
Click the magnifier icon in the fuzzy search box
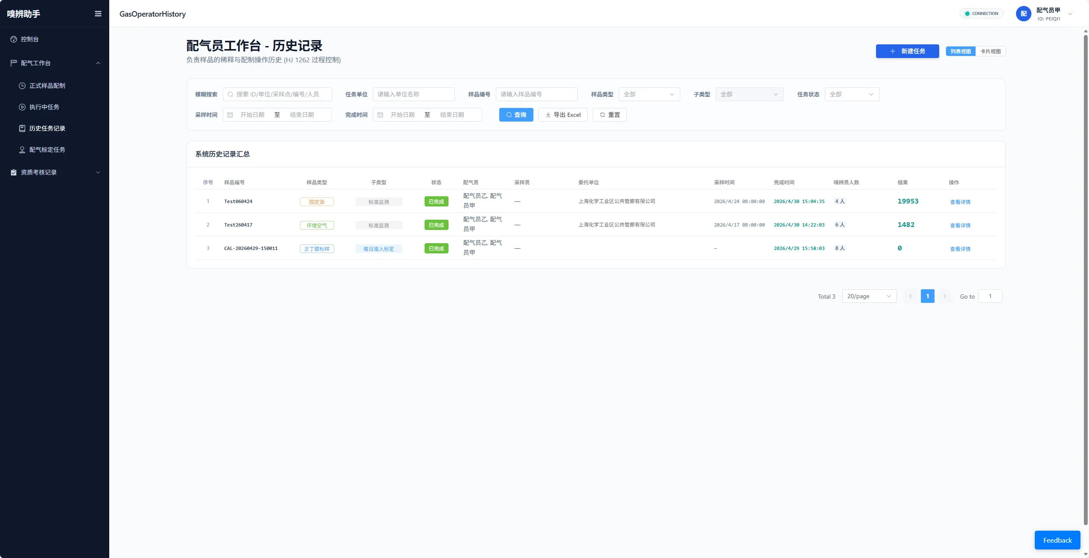pyautogui.click(x=230, y=94)
